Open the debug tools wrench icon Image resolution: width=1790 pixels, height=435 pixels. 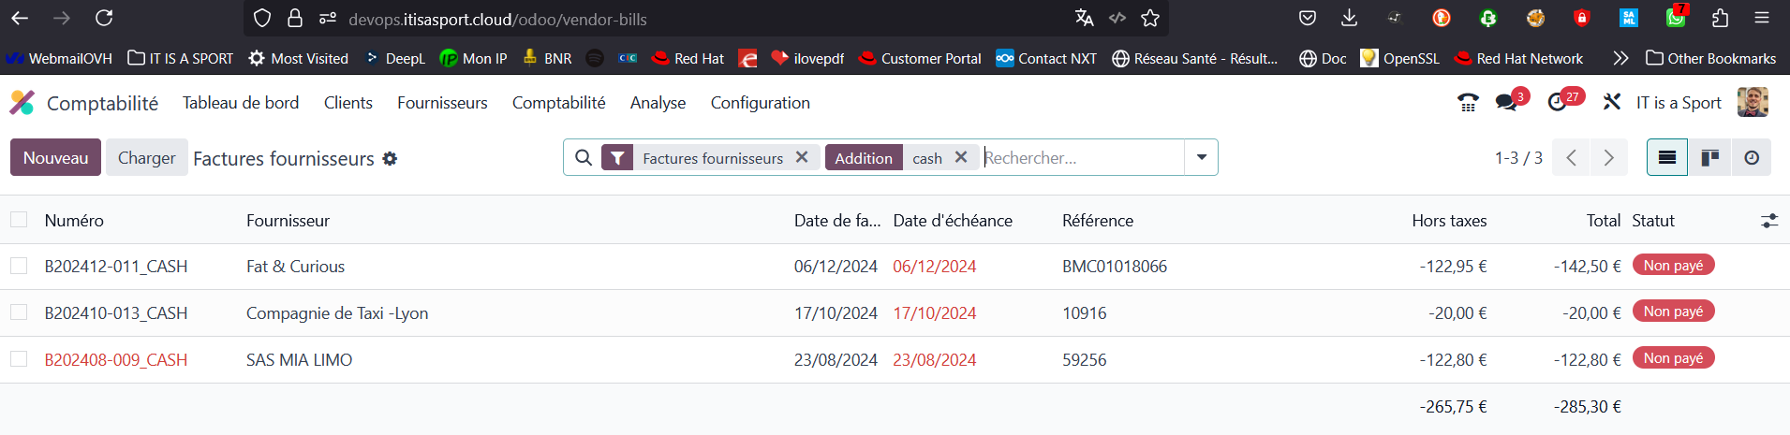tap(1611, 102)
